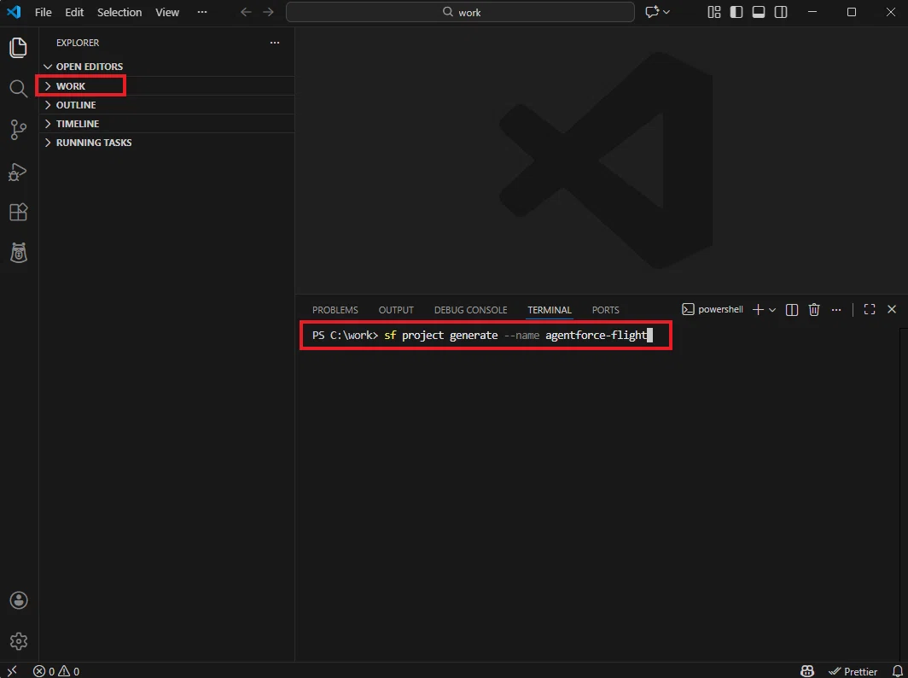Open the Copilot chat dropdown arrow
This screenshot has height=678, width=908.
coord(666,12)
